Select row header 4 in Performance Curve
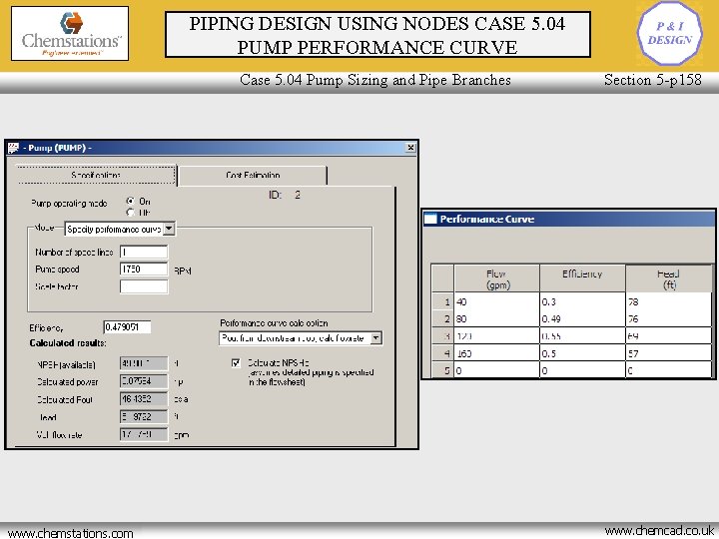This screenshot has height=539, width=719. [443, 353]
